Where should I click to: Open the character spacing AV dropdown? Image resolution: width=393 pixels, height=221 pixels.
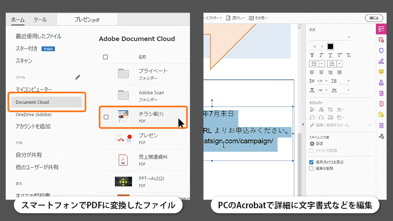348,90
